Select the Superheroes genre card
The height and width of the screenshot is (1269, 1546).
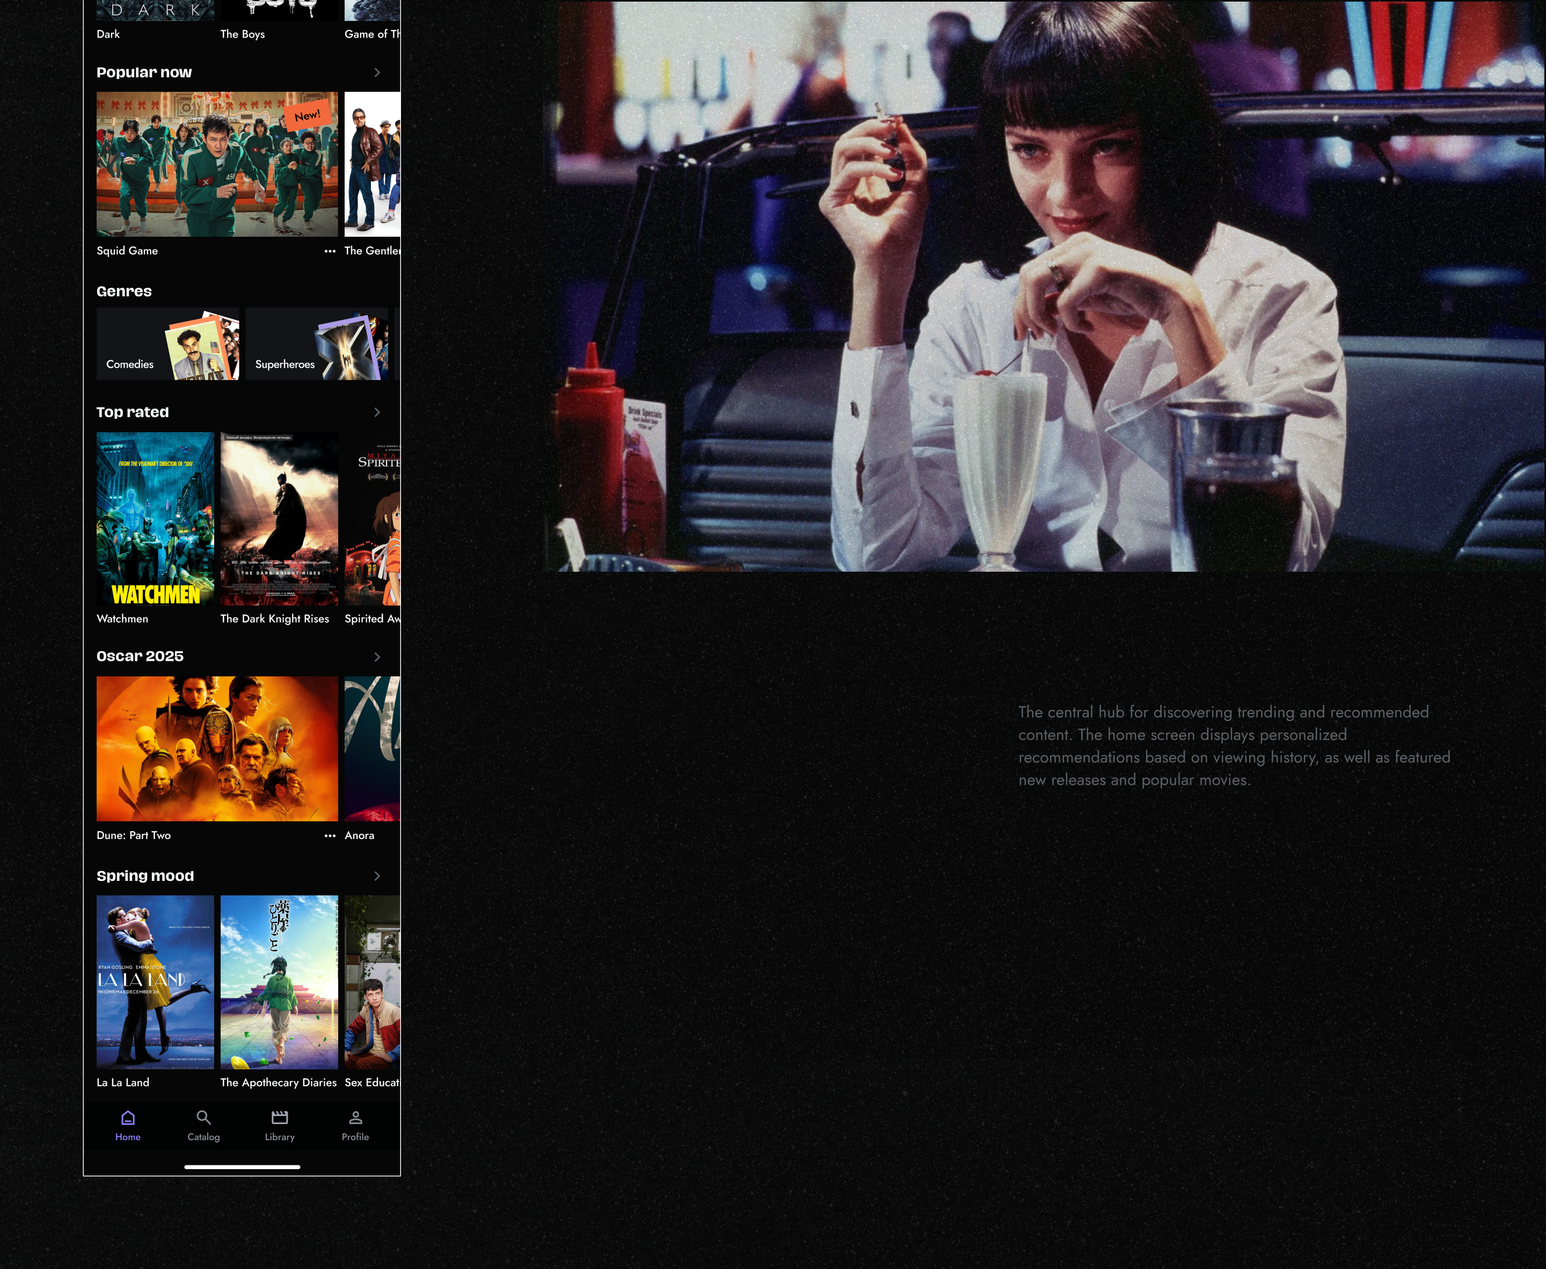click(317, 344)
